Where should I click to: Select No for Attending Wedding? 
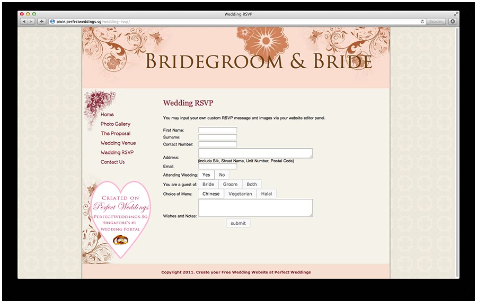coord(222,175)
